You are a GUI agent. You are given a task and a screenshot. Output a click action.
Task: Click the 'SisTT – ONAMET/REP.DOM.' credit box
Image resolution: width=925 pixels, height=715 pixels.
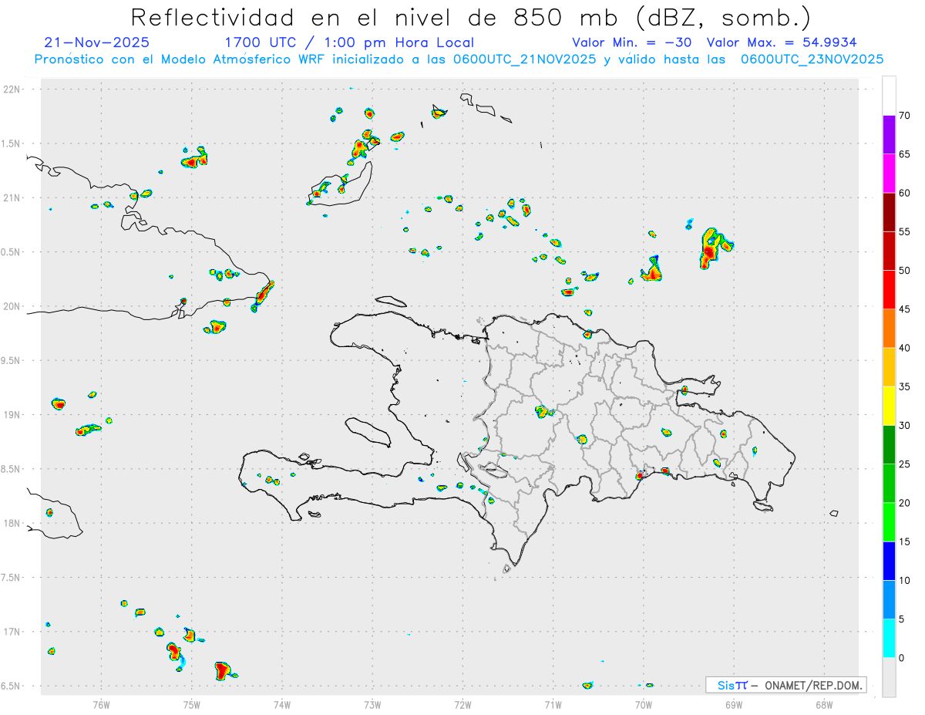coord(785,685)
